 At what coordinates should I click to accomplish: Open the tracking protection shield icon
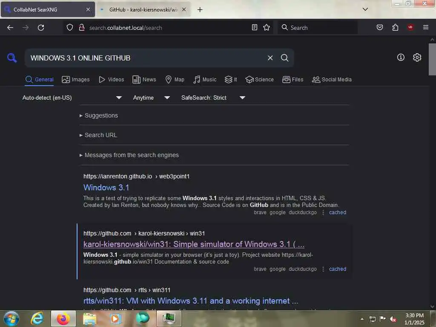69,28
